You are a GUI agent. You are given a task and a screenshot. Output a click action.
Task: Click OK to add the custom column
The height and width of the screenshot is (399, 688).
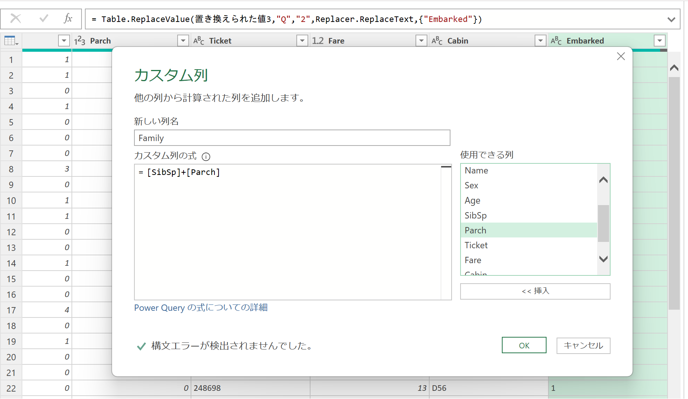(x=524, y=345)
